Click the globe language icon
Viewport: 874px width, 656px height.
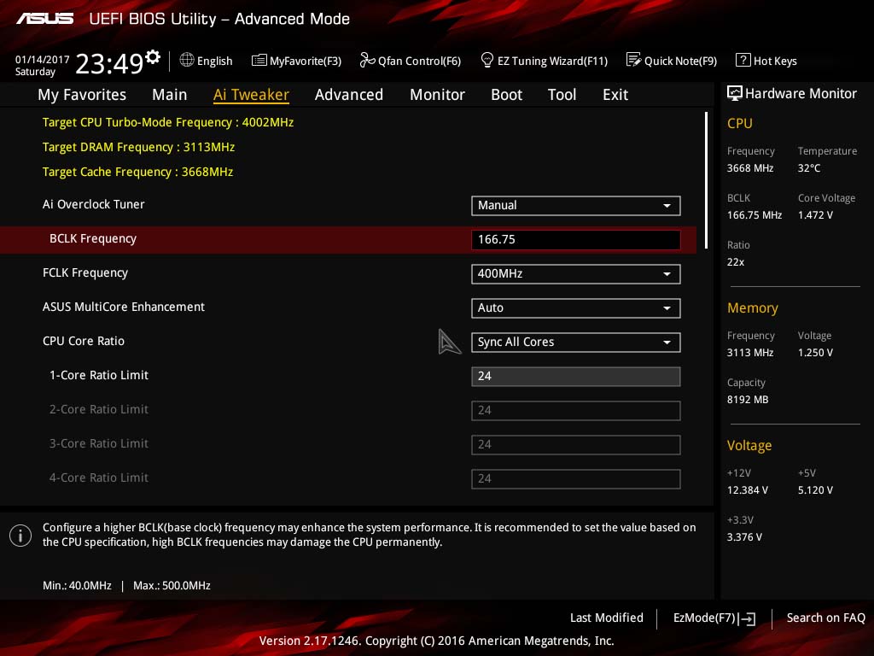[187, 60]
